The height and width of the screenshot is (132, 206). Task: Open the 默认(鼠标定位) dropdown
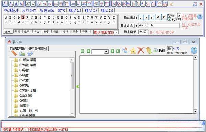[116, 32]
